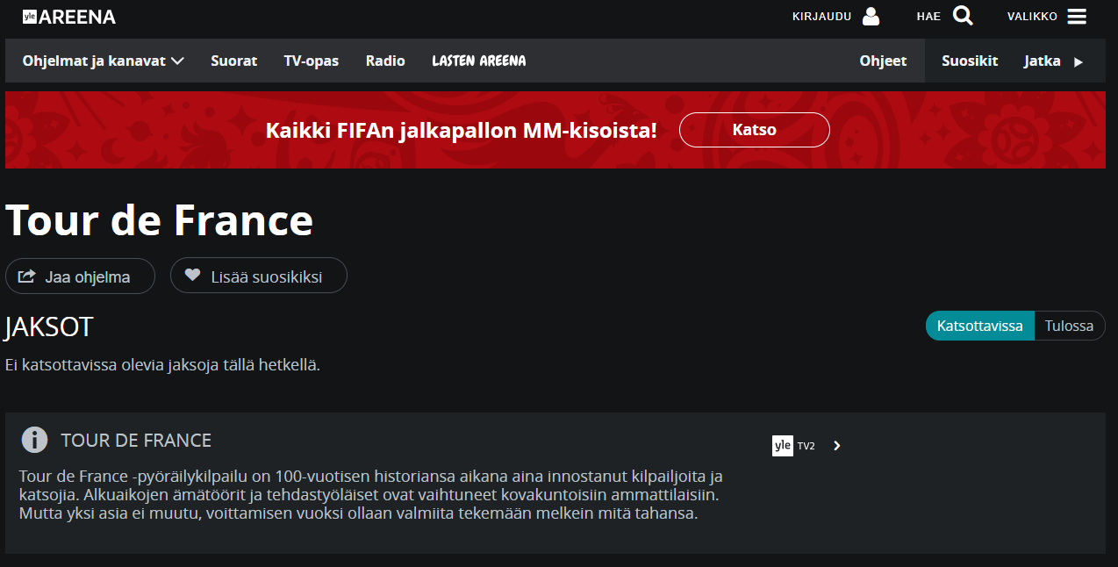1118x567 pixels.
Task: Open search with the magnifying glass icon
Action: point(963,16)
